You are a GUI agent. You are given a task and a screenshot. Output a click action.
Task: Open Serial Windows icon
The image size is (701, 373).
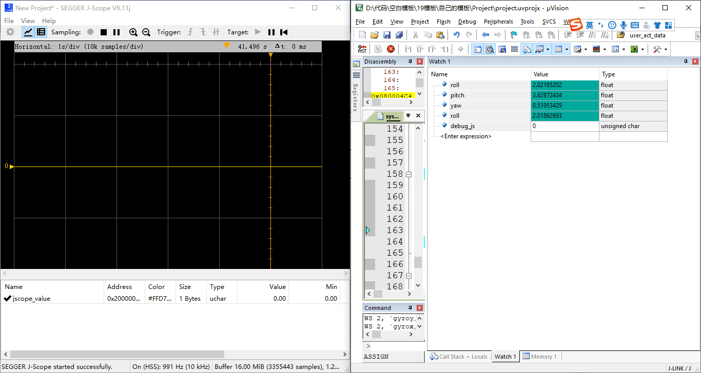point(577,49)
